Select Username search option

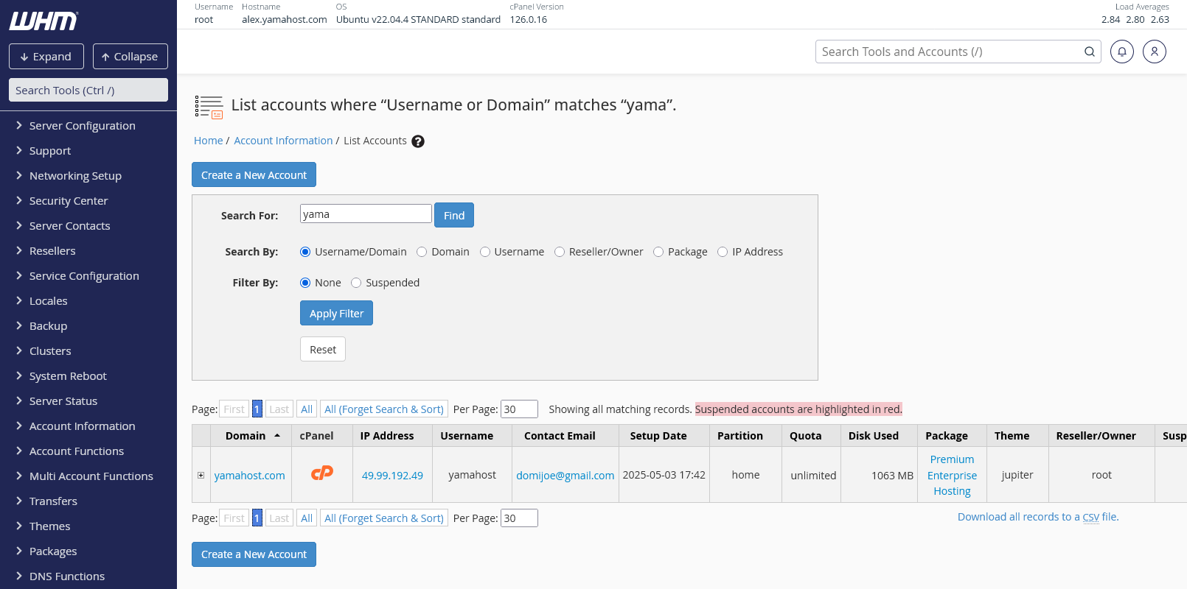[485, 252]
